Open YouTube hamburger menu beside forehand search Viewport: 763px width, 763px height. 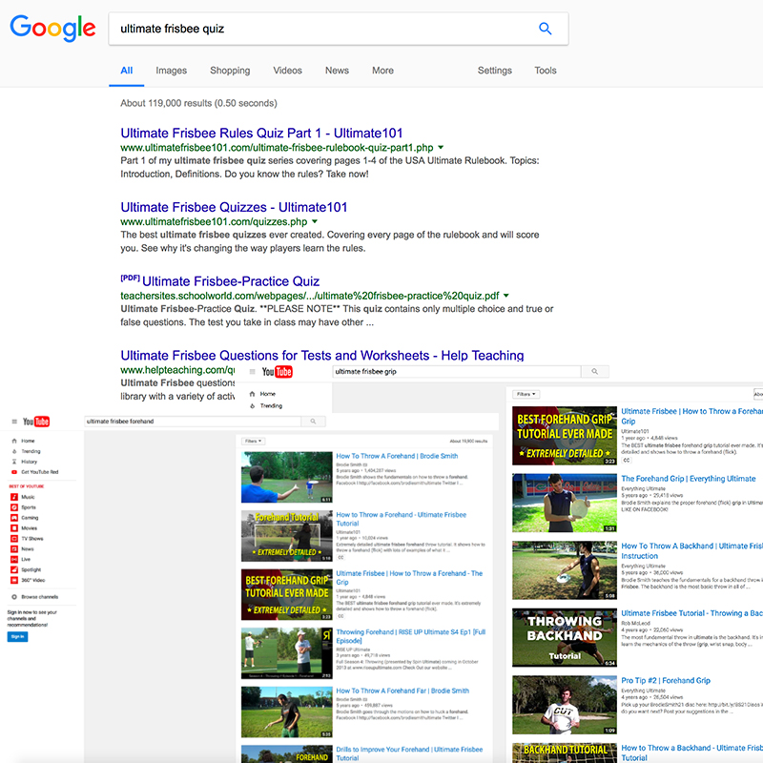[x=13, y=422]
